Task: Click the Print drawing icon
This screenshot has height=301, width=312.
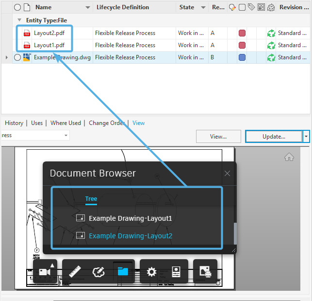Action: (x=205, y=271)
